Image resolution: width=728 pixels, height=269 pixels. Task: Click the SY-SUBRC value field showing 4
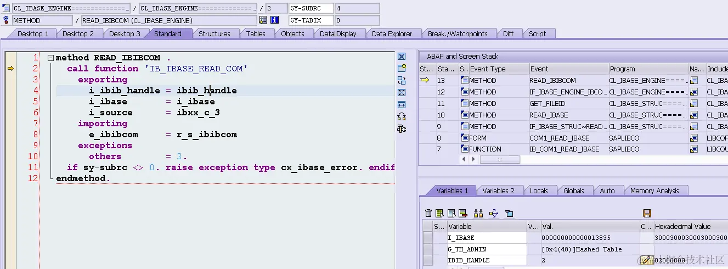click(x=357, y=8)
